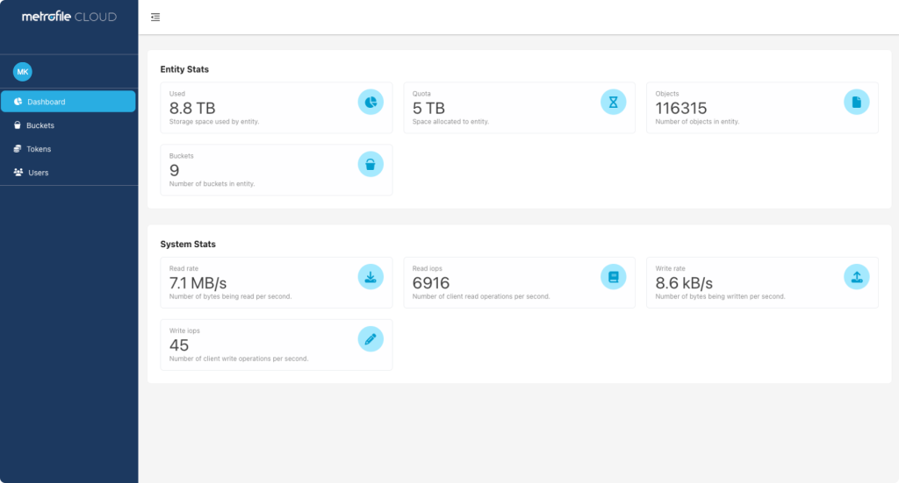Click the 'Objects' card label
The height and width of the screenshot is (483, 899).
tap(667, 94)
